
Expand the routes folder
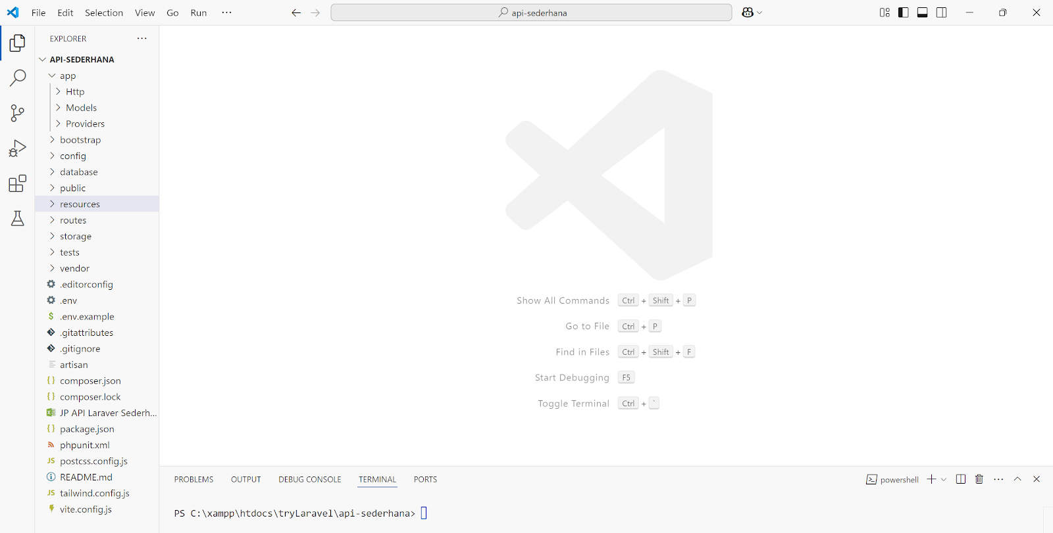coord(97,220)
